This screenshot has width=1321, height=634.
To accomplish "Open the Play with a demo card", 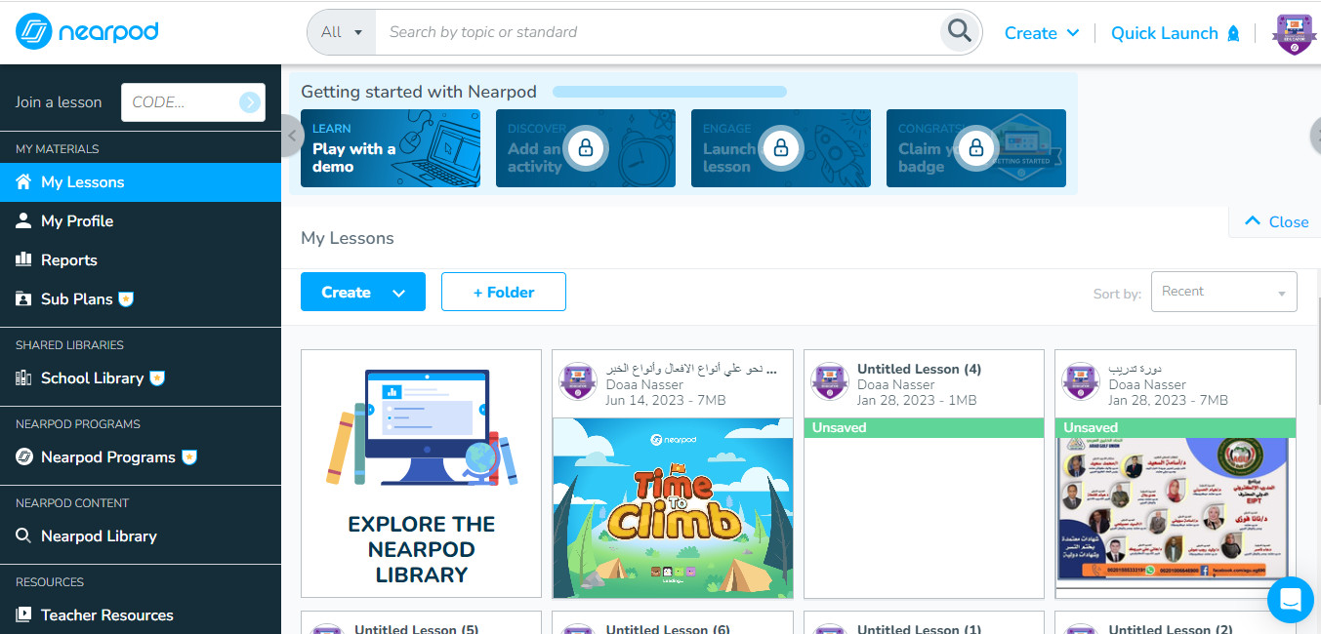I will tap(391, 148).
